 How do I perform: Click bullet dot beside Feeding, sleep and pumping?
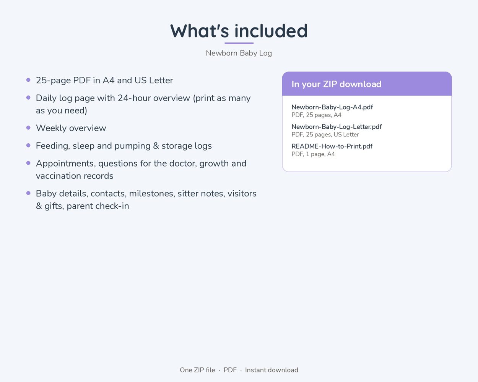[x=28, y=145]
